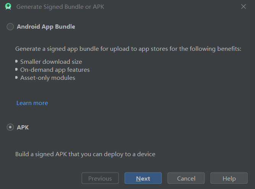Click the 'Asset-only modules' bullet text

[48, 78]
